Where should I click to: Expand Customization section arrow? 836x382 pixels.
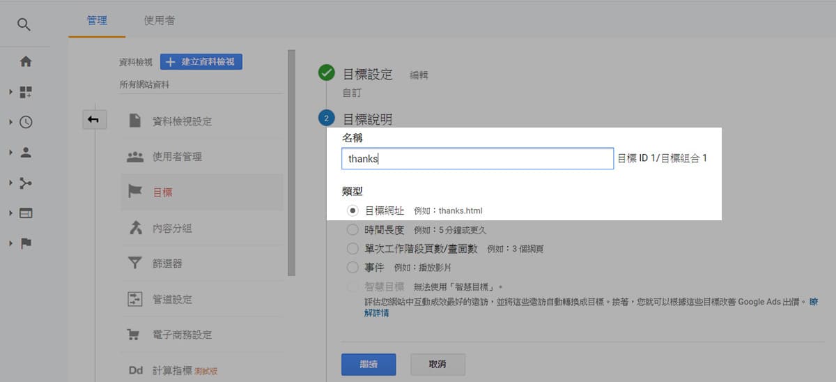(x=10, y=92)
